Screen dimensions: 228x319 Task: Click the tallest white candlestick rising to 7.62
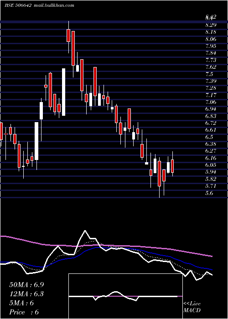click(64, 92)
